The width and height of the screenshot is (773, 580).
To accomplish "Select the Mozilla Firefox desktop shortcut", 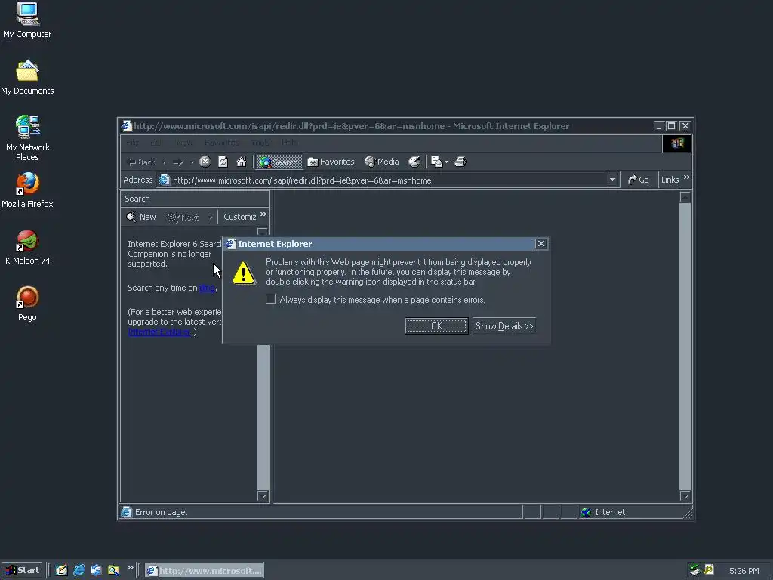I will tap(27, 190).
